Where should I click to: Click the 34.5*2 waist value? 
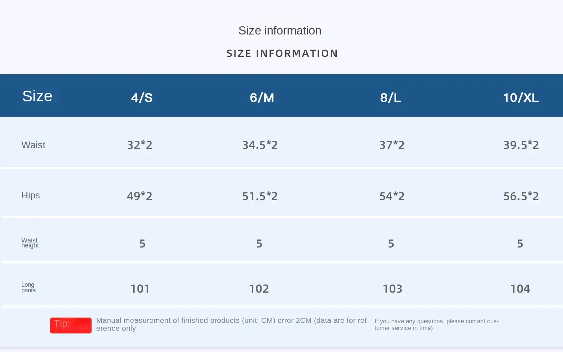pos(260,145)
